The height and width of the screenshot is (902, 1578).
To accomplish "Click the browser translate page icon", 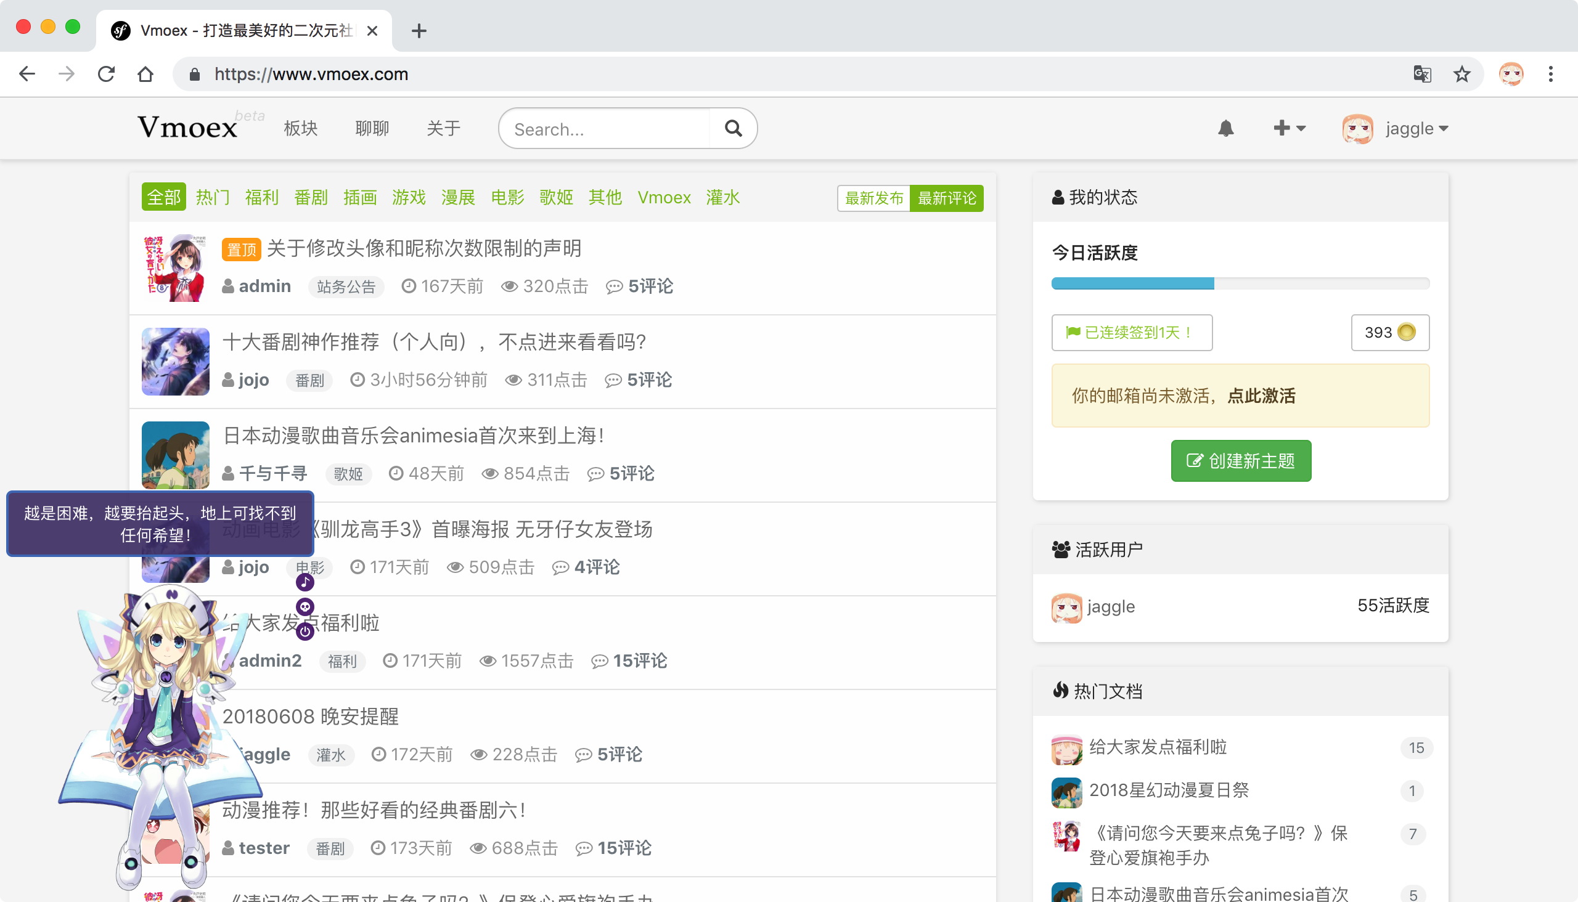I will 1422,74.
